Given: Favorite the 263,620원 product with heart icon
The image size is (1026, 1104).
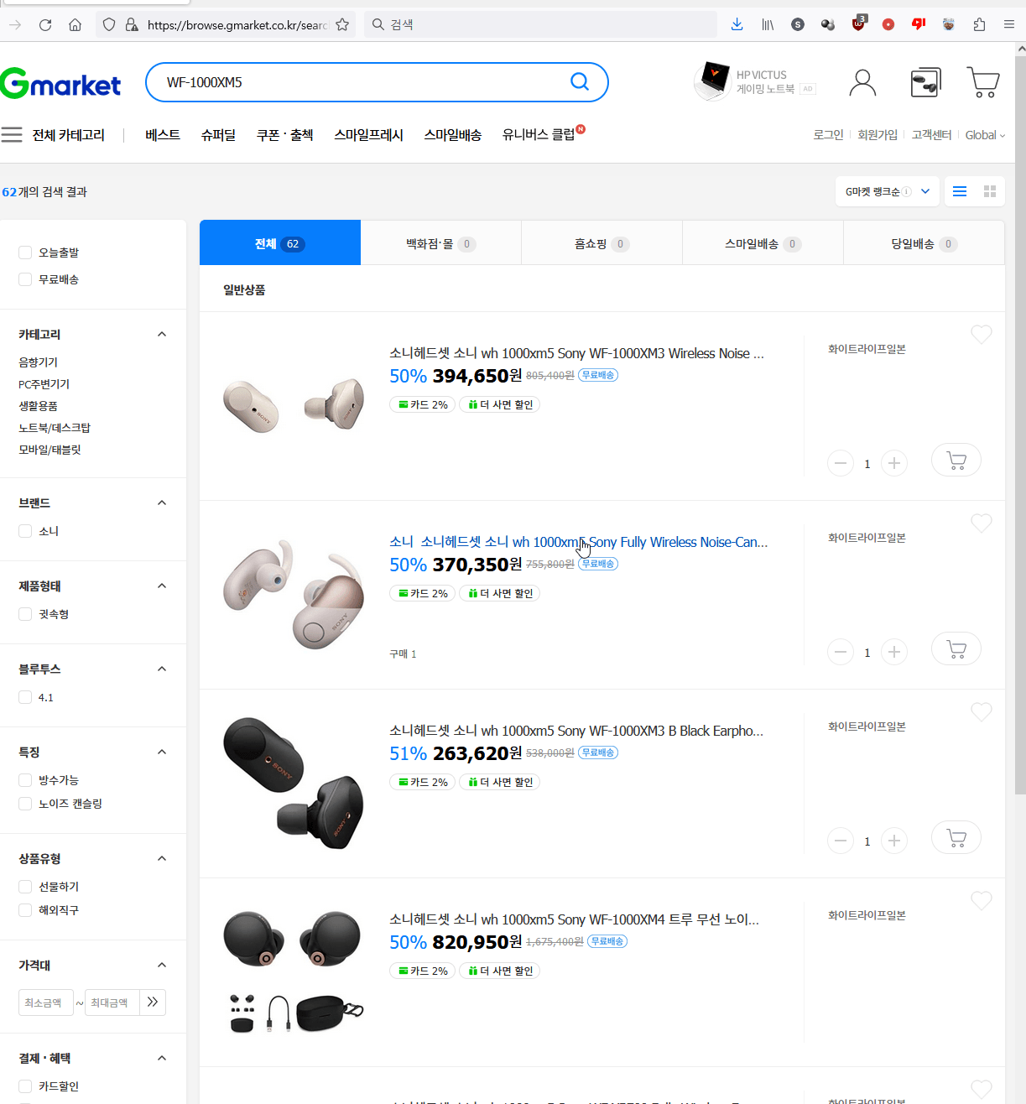Looking at the screenshot, I should tap(982, 711).
